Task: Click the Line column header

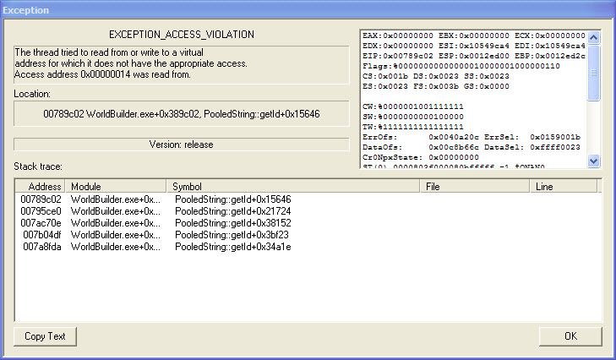Action: click(564, 186)
